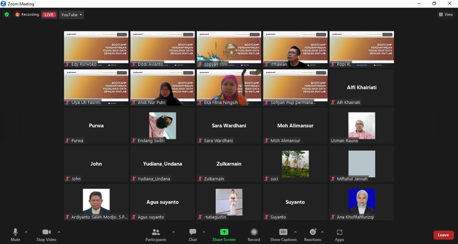Screen dimensions: 458x244
Task: Open the YouTube live stream dropdown
Action: coord(72,15)
